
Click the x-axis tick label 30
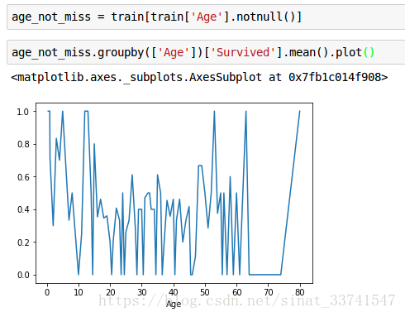142,292
